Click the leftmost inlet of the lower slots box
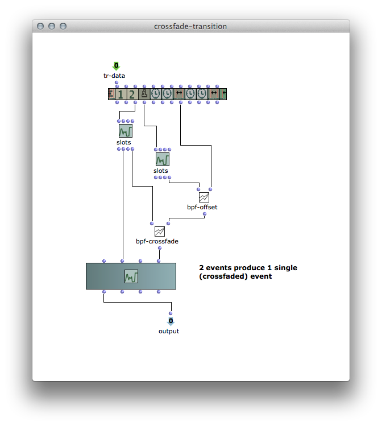 pos(156,150)
